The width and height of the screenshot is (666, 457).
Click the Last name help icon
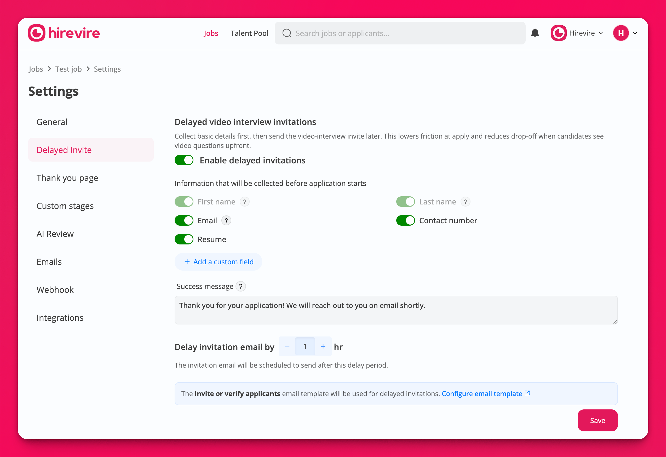[x=466, y=202]
